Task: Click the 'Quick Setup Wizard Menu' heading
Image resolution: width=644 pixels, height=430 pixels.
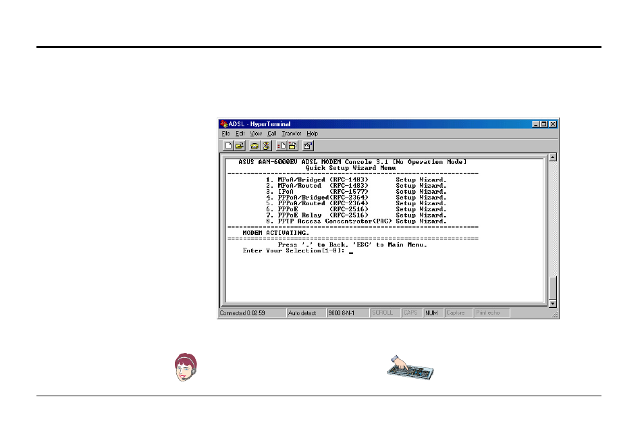Action: pyautogui.click(x=350, y=168)
